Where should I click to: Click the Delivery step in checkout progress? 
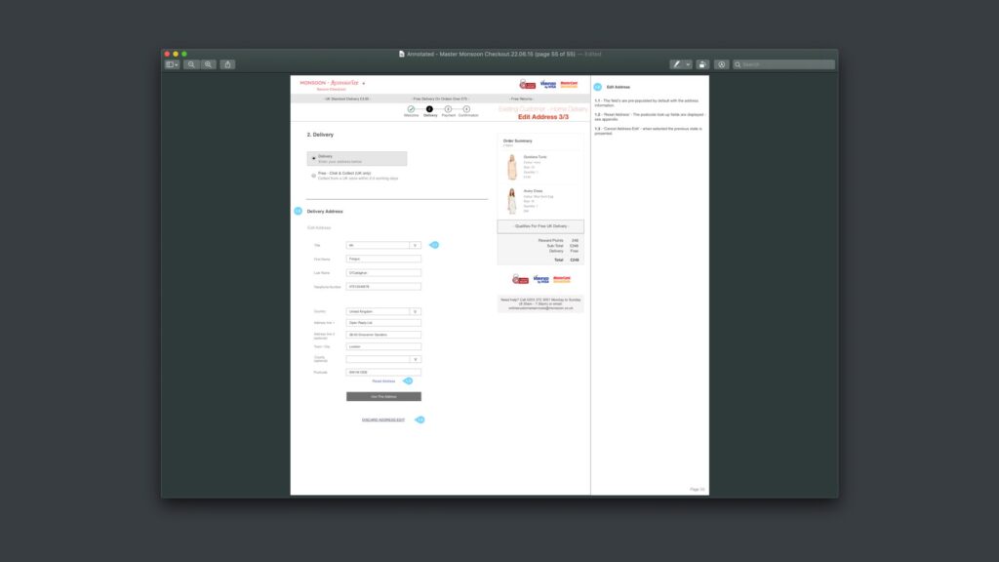pos(429,109)
